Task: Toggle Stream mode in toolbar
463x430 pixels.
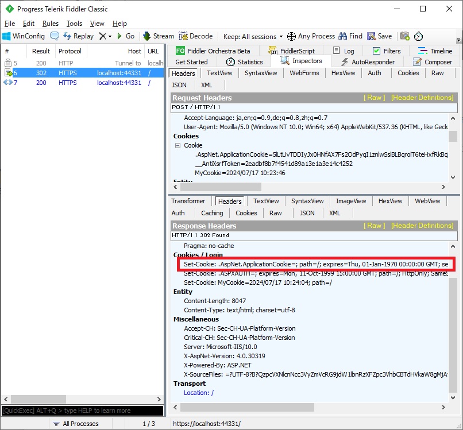Action: pos(159,36)
